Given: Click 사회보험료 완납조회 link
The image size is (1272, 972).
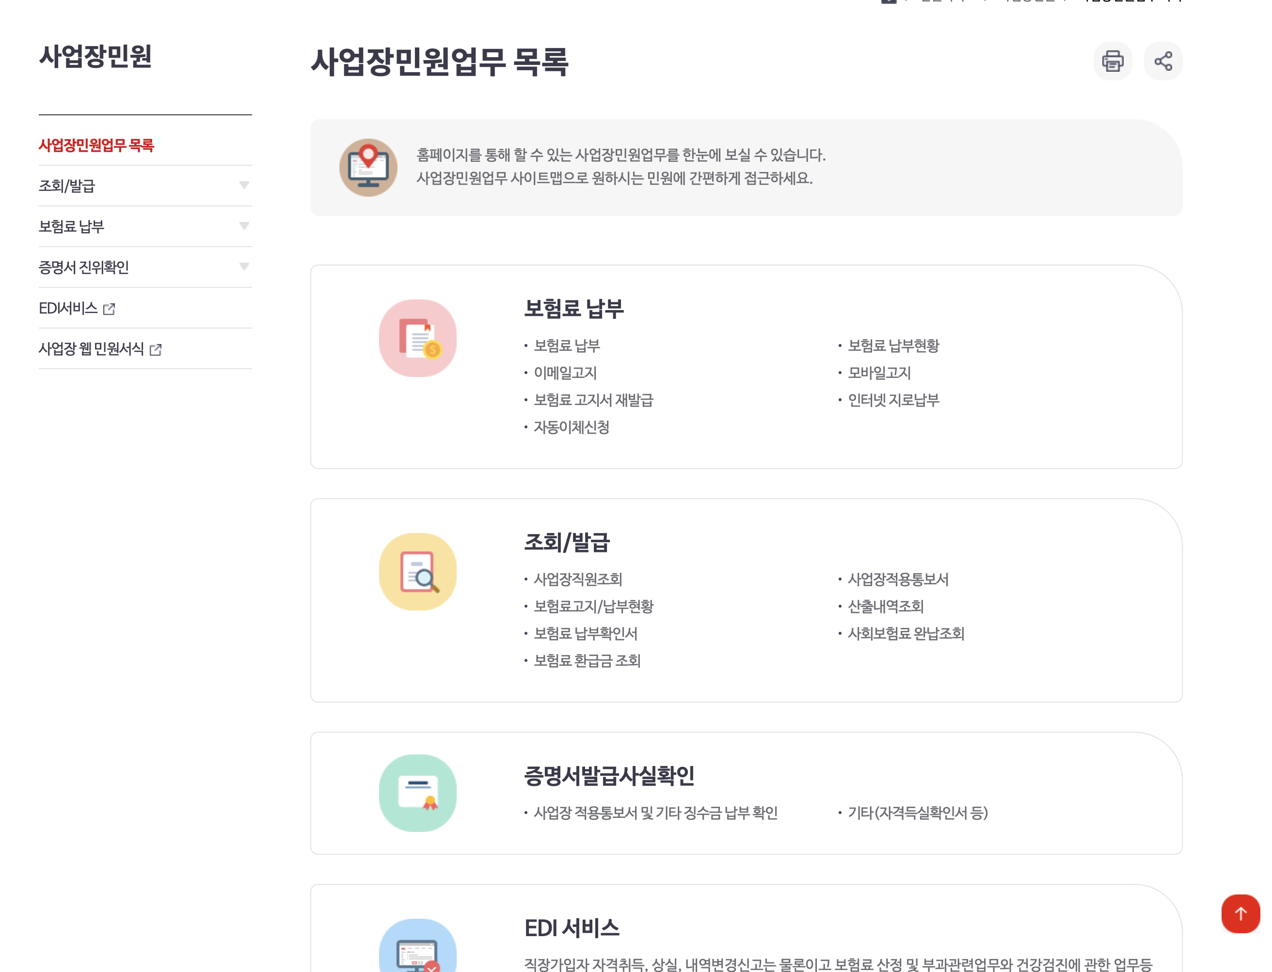Looking at the screenshot, I should tap(905, 633).
